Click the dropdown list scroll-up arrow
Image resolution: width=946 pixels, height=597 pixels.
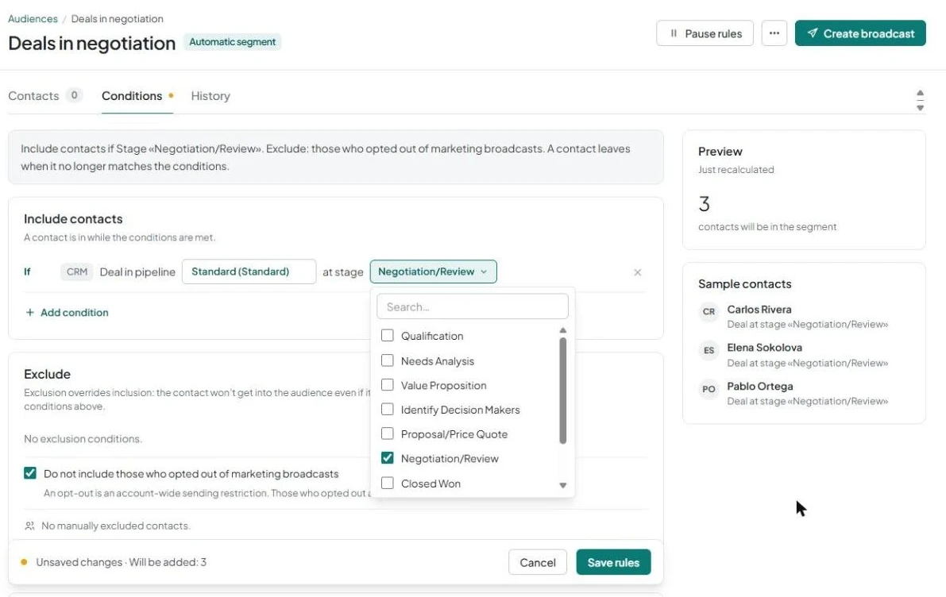(563, 330)
